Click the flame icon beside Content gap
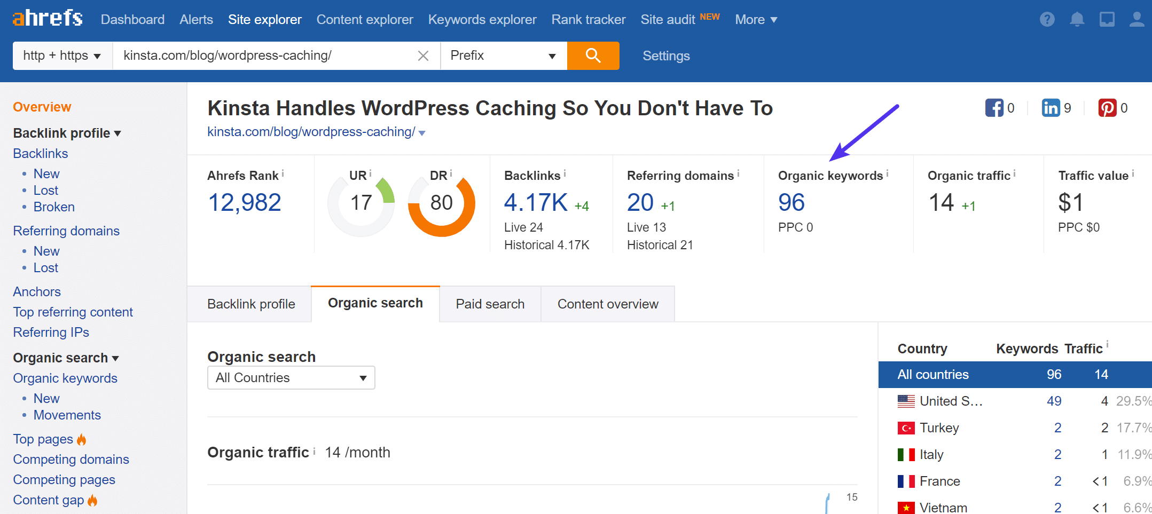 click(92, 501)
